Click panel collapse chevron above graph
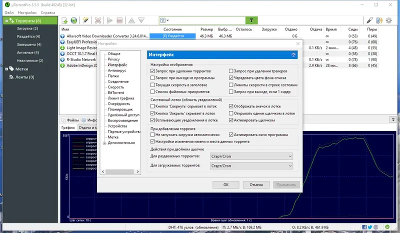The image size is (400, 233). (x=393, y=119)
